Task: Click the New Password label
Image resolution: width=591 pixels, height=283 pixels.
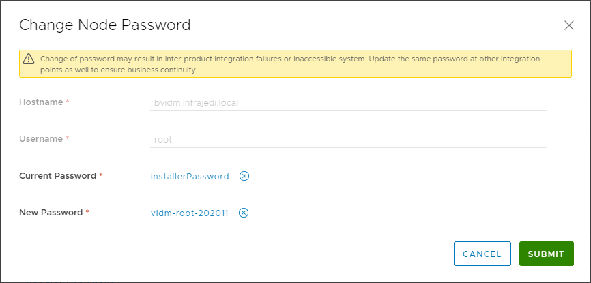Action: [x=51, y=213]
